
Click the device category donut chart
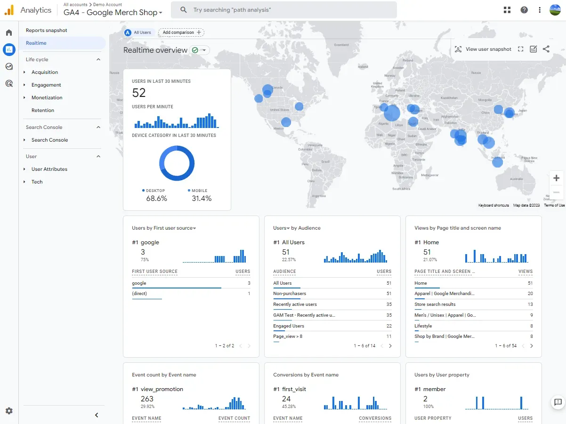177,163
